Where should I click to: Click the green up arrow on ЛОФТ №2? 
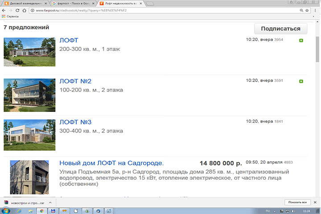[x=301, y=82]
